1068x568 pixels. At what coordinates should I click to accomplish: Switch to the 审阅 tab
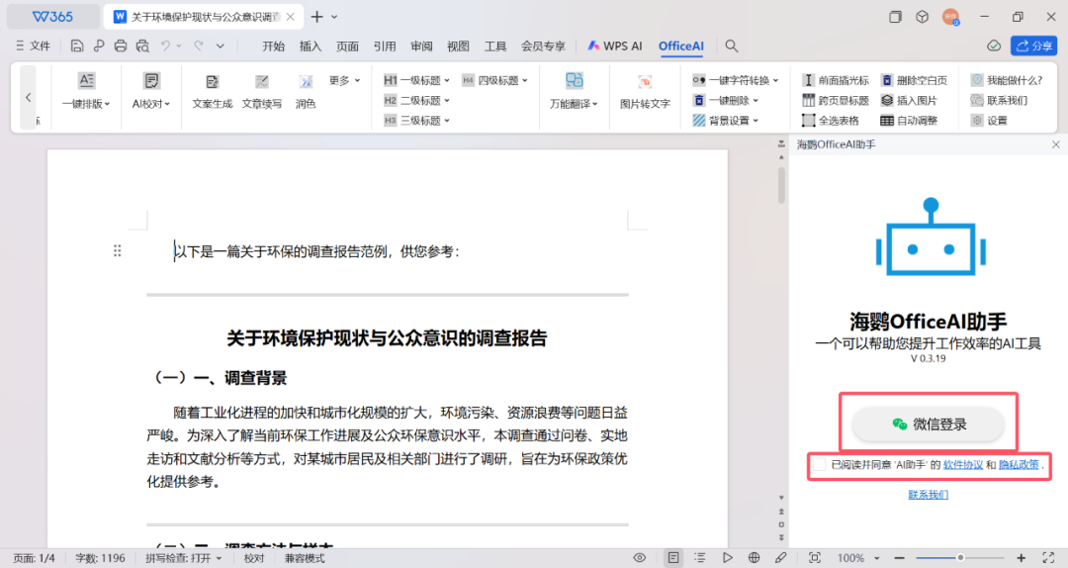coord(421,46)
